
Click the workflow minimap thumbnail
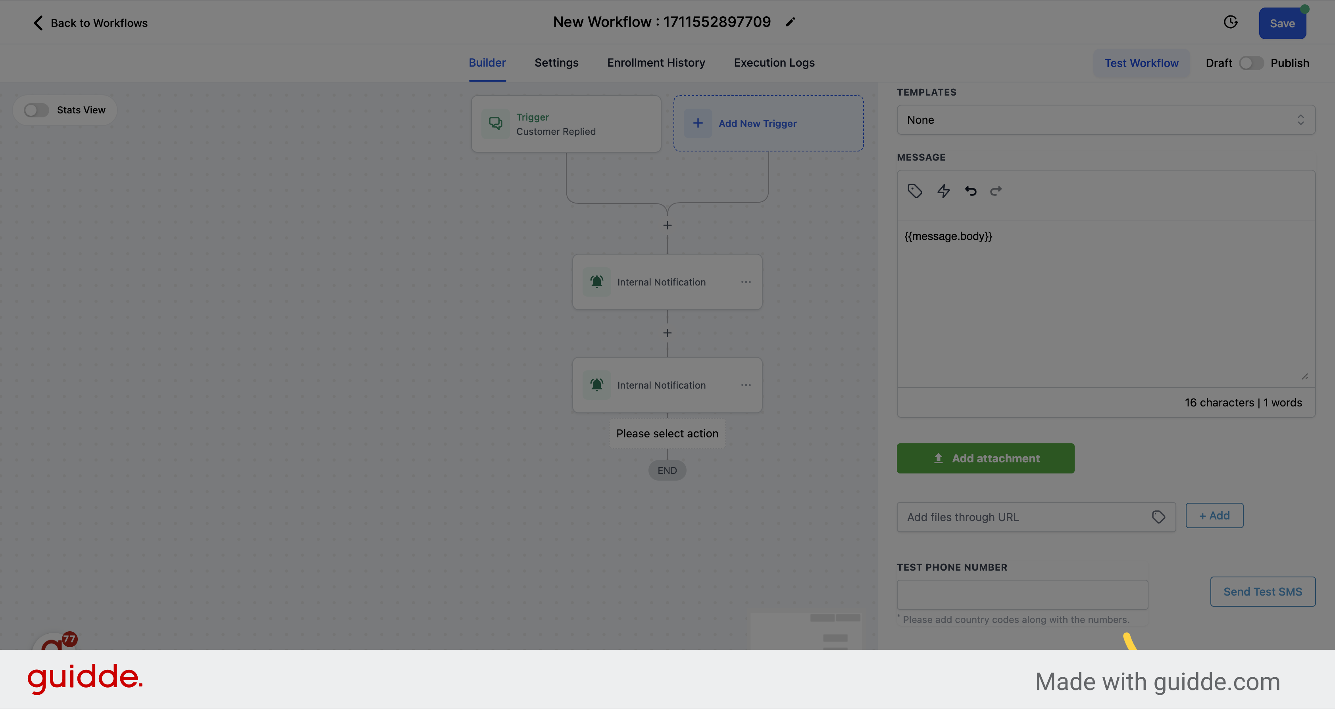806,631
